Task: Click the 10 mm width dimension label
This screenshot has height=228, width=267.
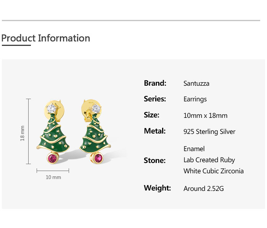Action: 53,178
